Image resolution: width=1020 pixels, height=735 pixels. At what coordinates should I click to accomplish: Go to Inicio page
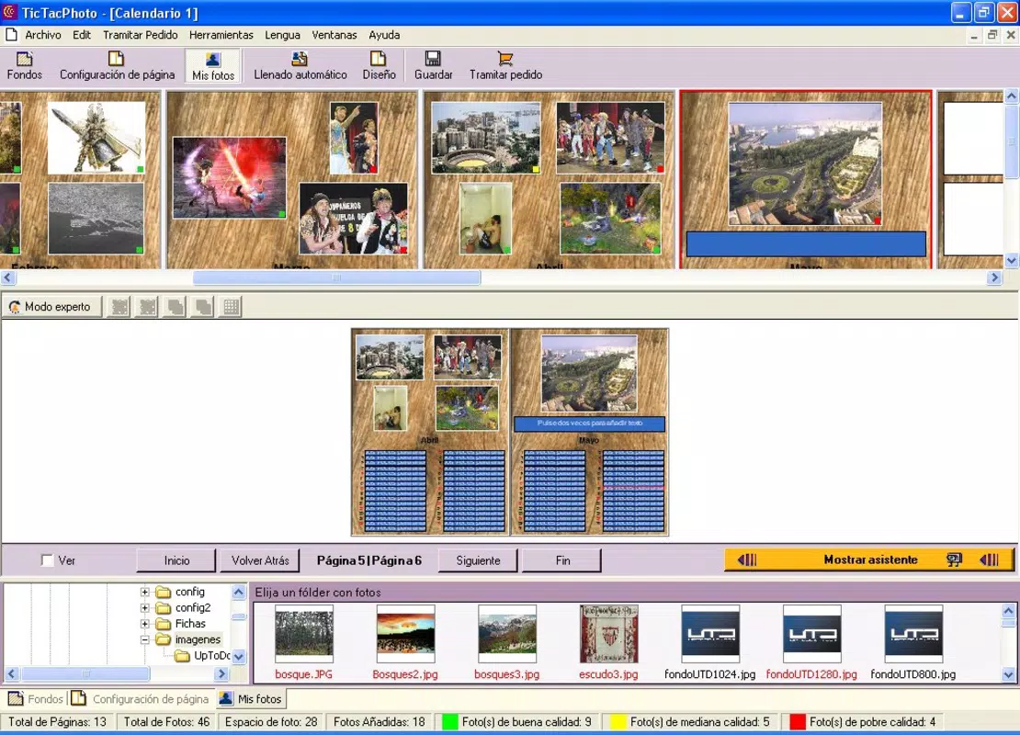click(176, 560)
